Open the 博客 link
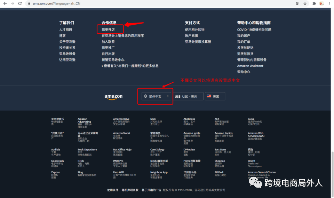 point(62,35)
